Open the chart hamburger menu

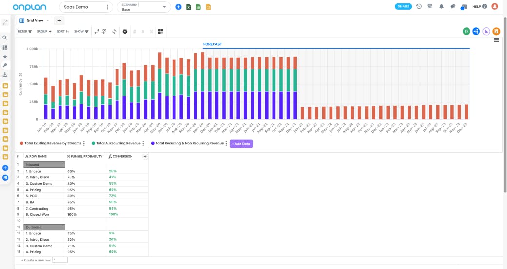pyautogui.click(x=496, y=40)
